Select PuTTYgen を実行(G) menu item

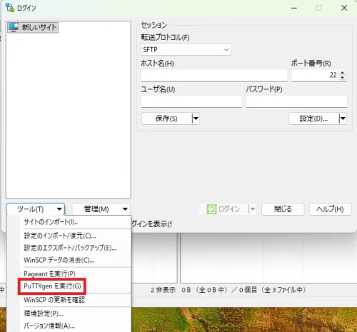pyautogui.click(x=69, y=286)
